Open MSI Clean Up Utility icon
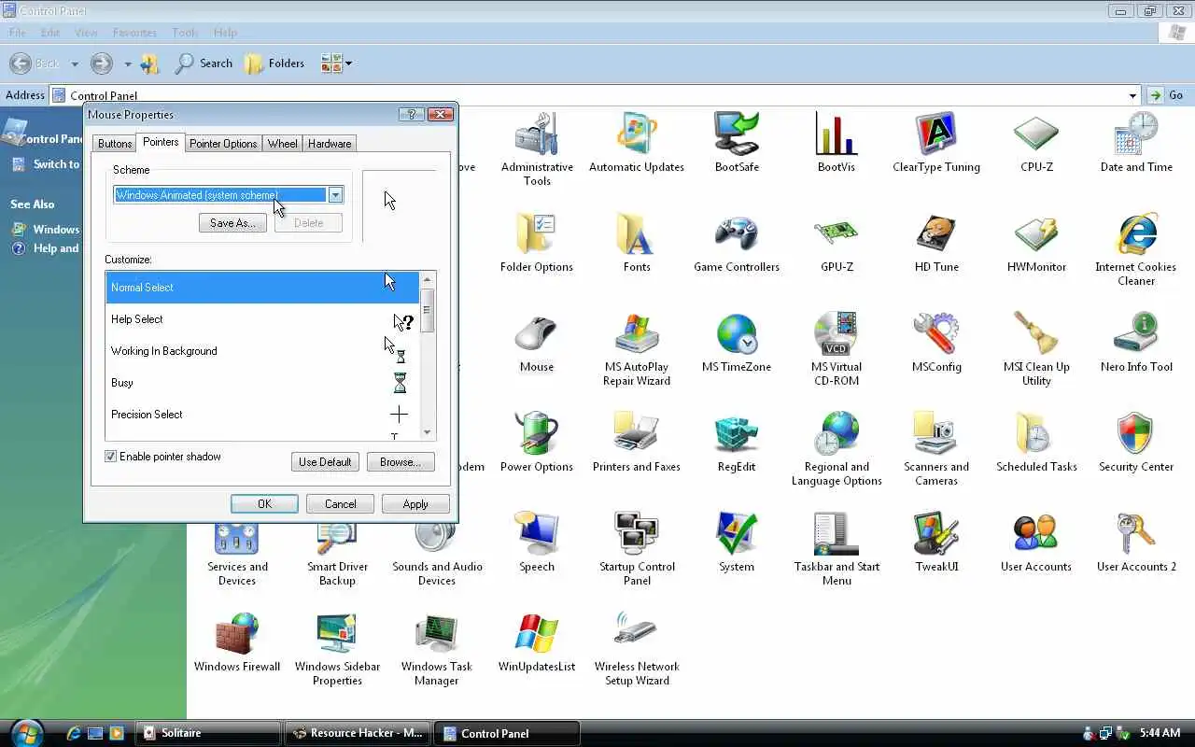Viewport: 1195px width, 747px height. click(1036, 335)
